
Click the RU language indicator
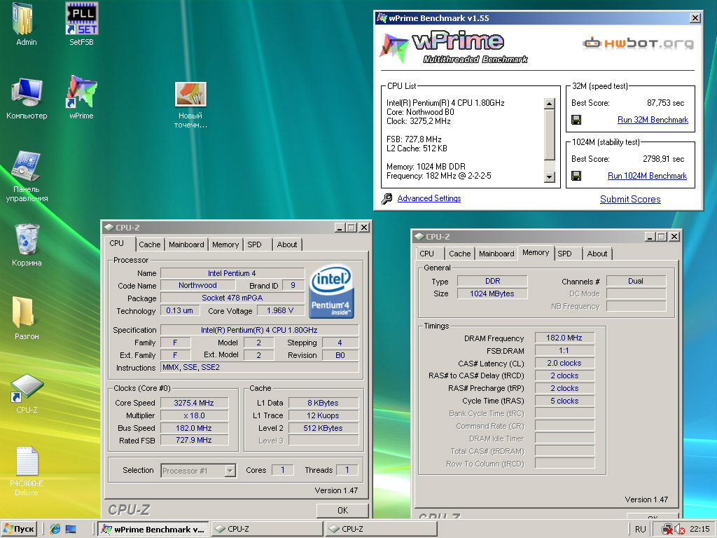[641, 530]
